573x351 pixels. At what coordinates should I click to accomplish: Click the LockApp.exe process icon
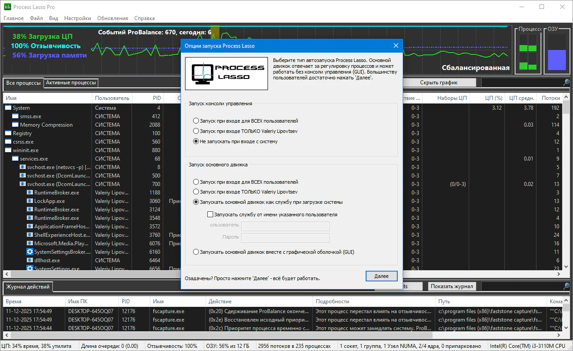pyautogui.click(x=30, y=201)
